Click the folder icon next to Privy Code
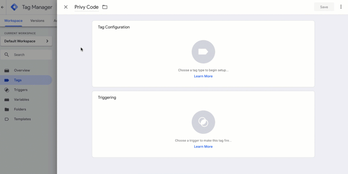Image resolution: width=348 pixels, height=174 pixels. 105,7
